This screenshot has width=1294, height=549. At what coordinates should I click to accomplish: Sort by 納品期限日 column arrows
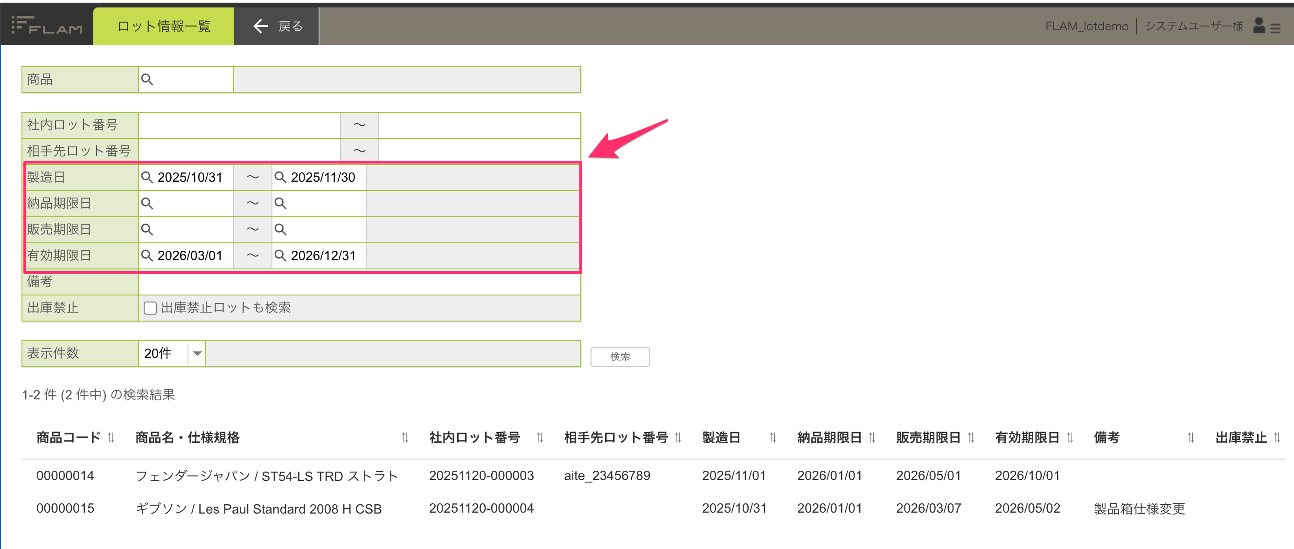click(x=872, y=438)
